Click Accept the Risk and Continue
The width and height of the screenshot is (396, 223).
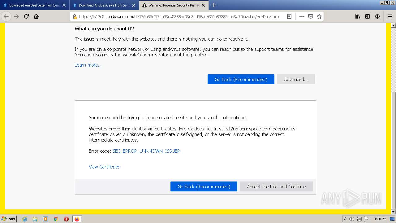(x=276, y=186)
